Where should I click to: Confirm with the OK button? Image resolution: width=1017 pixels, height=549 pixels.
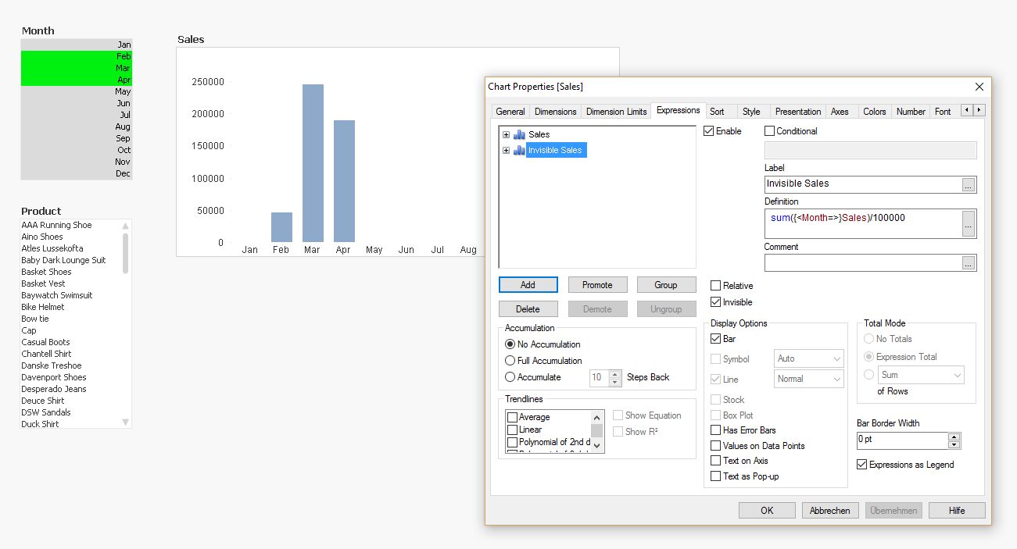point(767,511)
